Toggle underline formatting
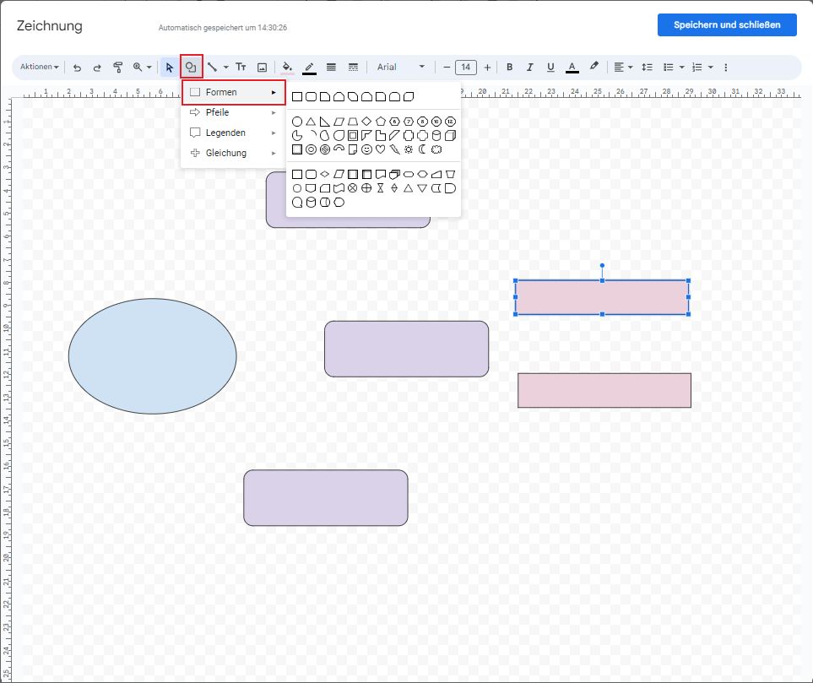813x683 pixels. [x=550, y=68]
